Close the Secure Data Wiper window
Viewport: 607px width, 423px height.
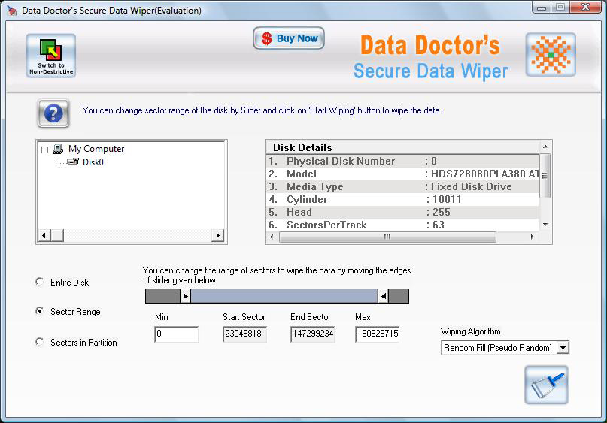(x=585, y=8)
